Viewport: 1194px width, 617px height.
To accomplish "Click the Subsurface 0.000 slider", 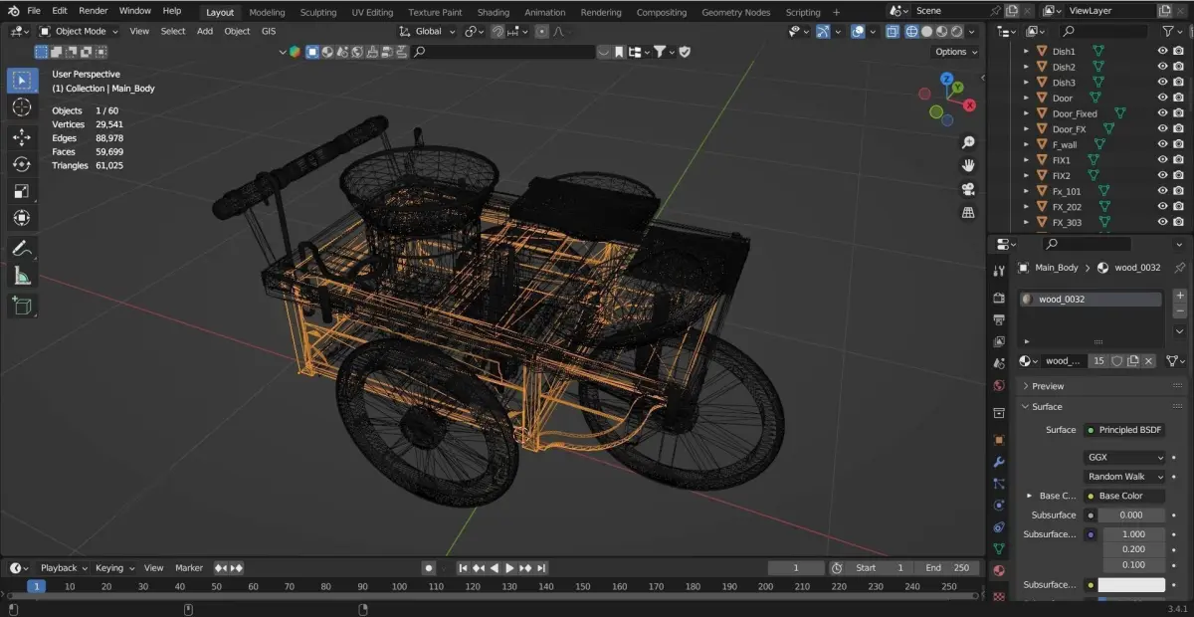I will pyautogui.click(x=1132, y=515).
